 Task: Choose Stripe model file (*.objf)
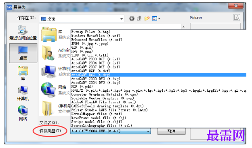point(97,122)
